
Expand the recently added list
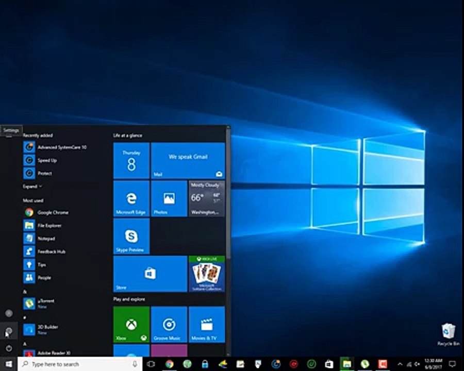click(x=32, y=187)
